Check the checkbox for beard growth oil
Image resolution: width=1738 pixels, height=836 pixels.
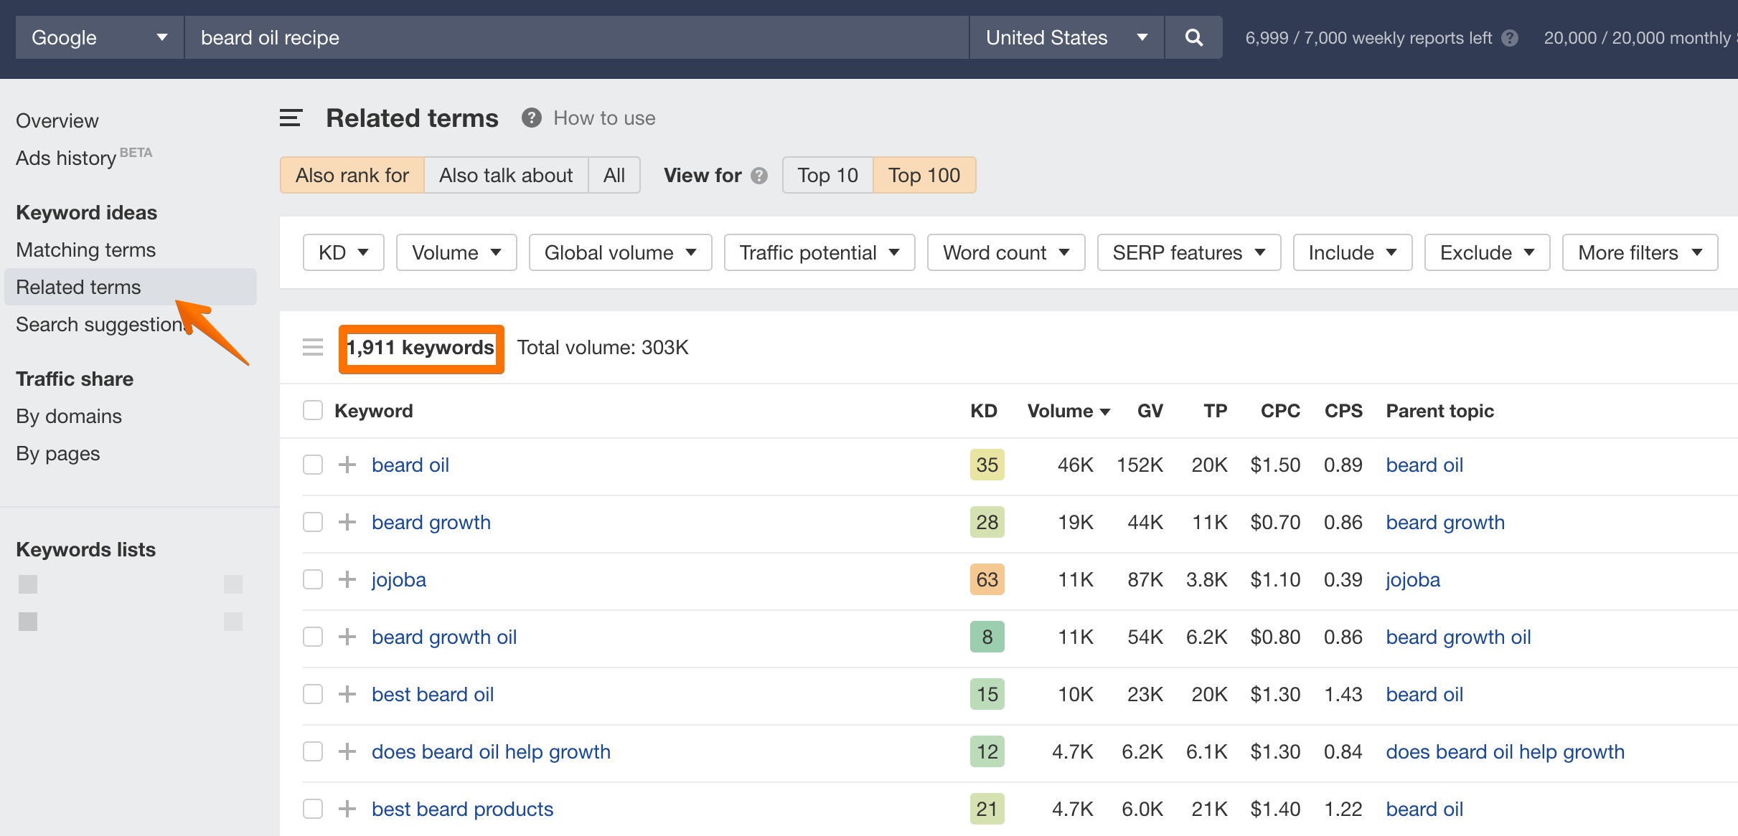pyautogui.click(x=313, y=637)
